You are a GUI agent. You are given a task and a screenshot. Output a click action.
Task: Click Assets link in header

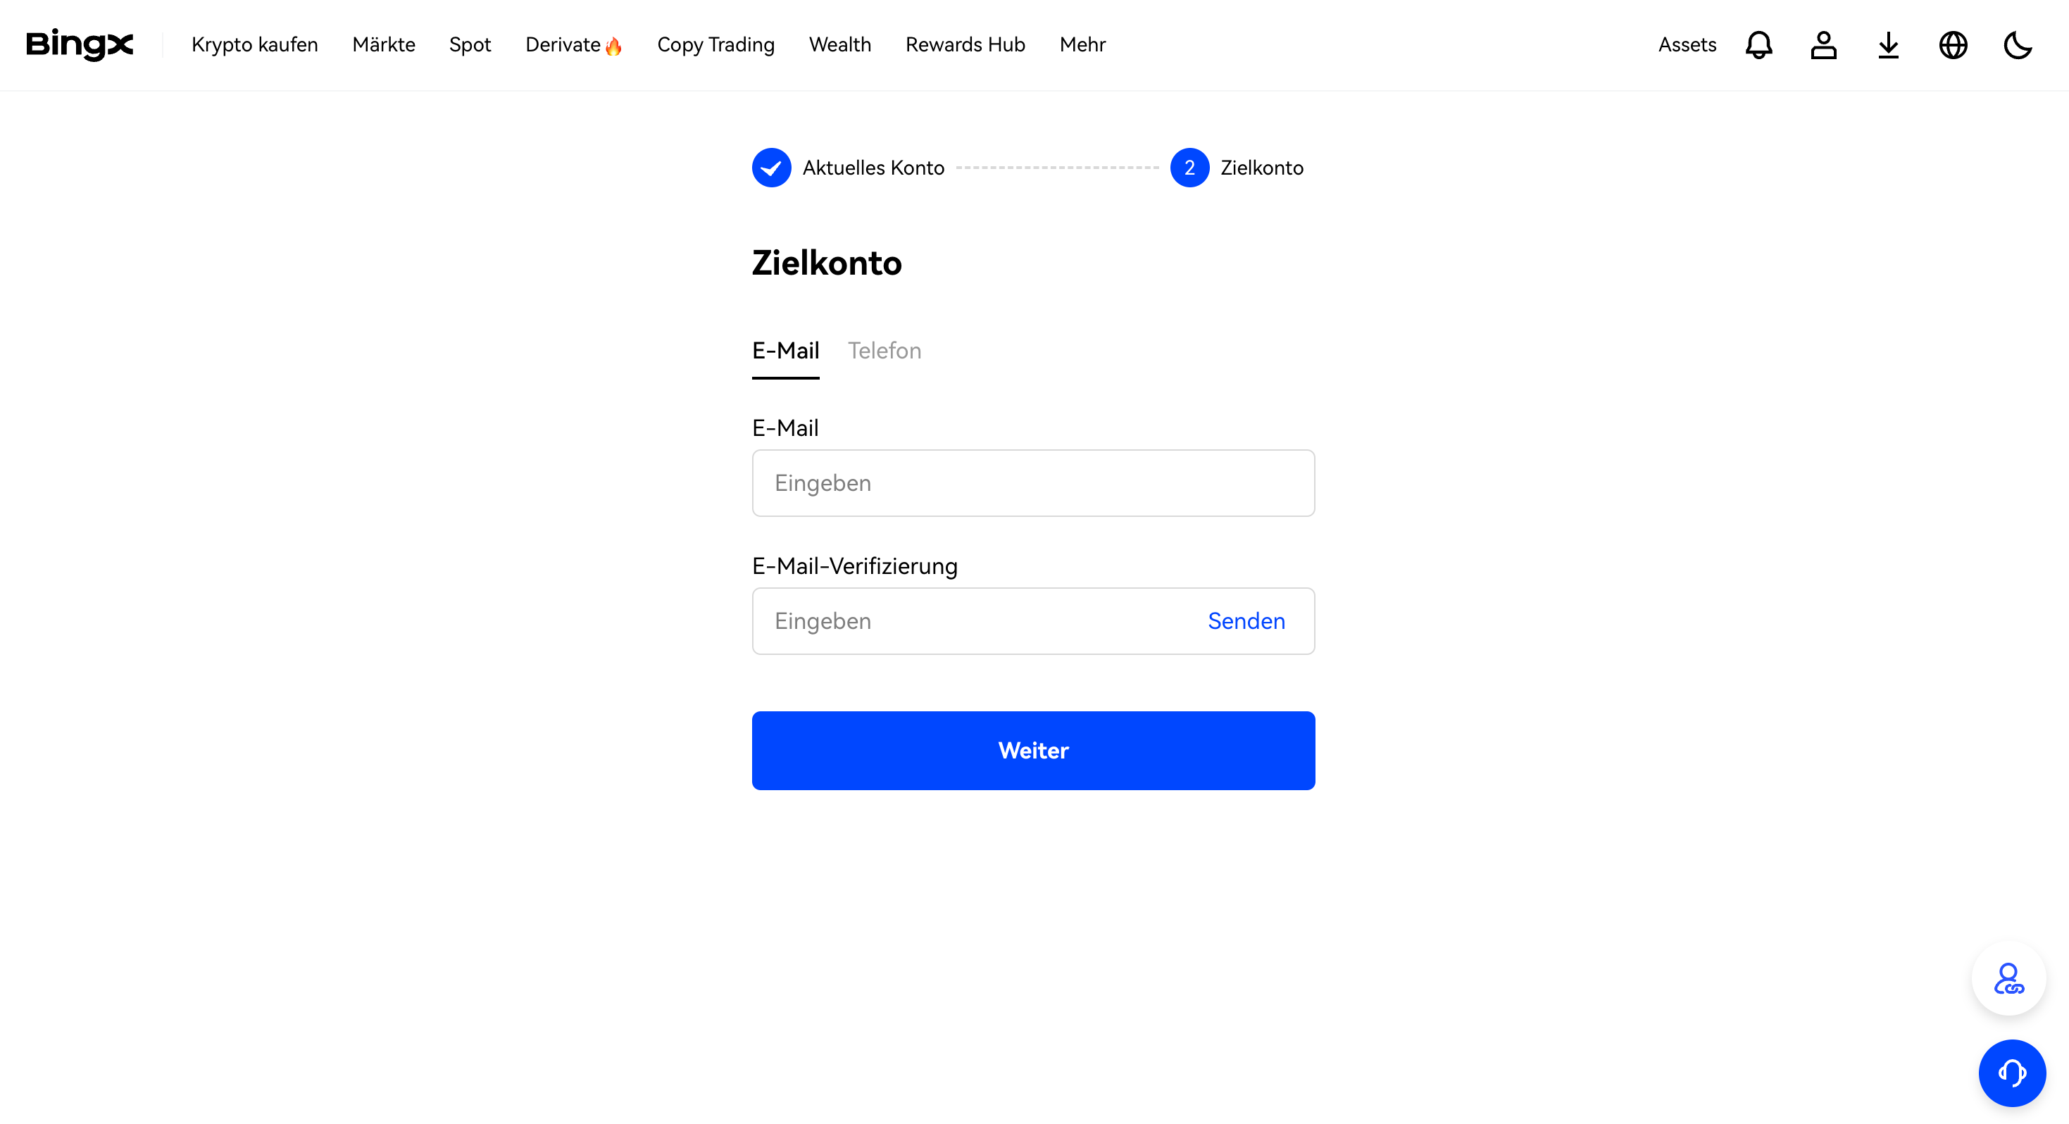[x=1687, y=44]
